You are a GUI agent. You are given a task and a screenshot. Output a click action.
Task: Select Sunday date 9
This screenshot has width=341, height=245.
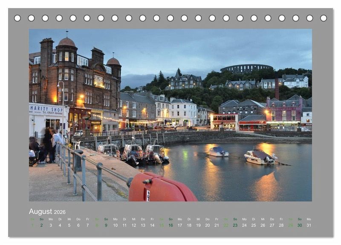coord(106,225)
